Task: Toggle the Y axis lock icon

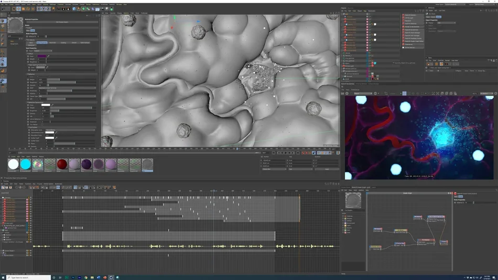Action: pos(44,9)
